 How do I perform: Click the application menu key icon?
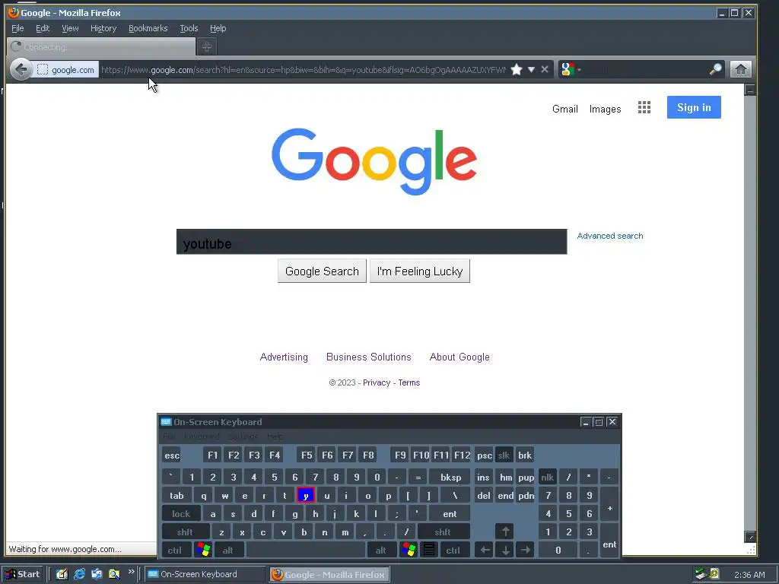(429, 550)
